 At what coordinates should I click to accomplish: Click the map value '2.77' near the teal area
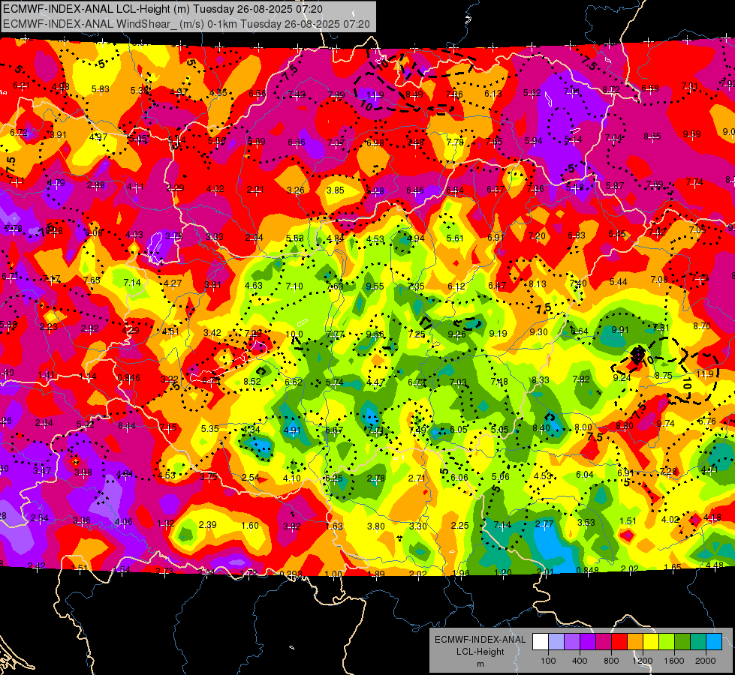click(x=544, y=523)
